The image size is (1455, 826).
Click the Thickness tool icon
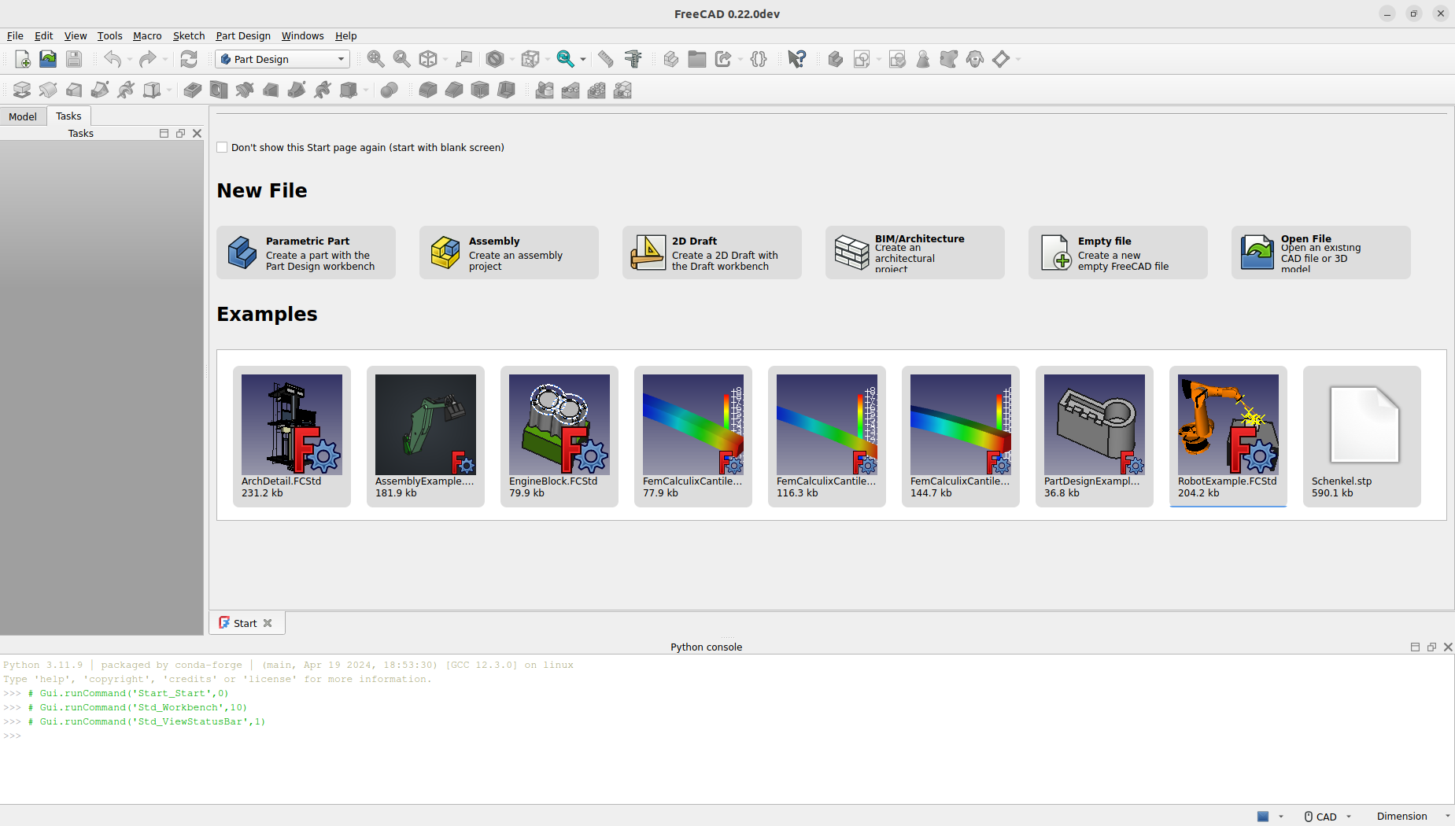pyautogui.click(x=506, y=90)
